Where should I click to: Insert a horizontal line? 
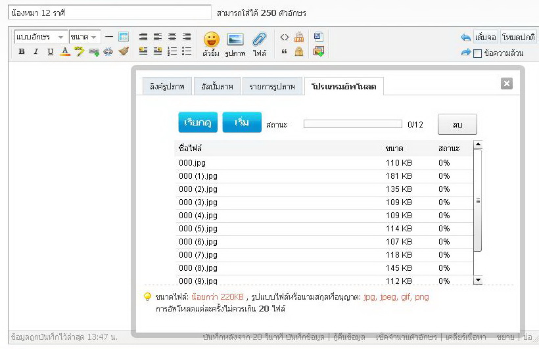point(109,36)
